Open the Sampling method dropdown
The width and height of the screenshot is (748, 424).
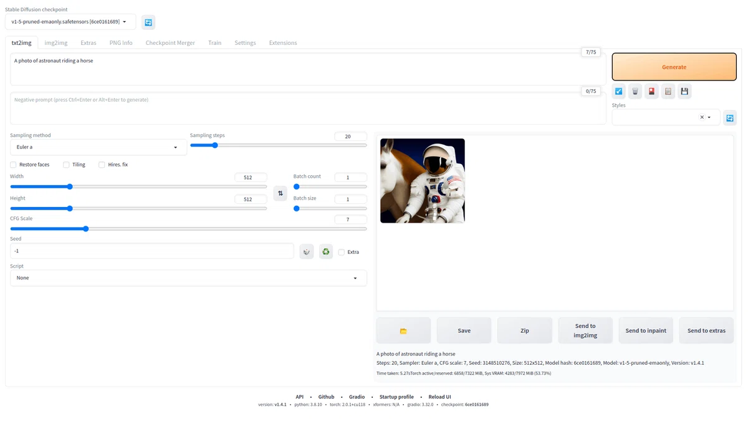click(98, 147)
